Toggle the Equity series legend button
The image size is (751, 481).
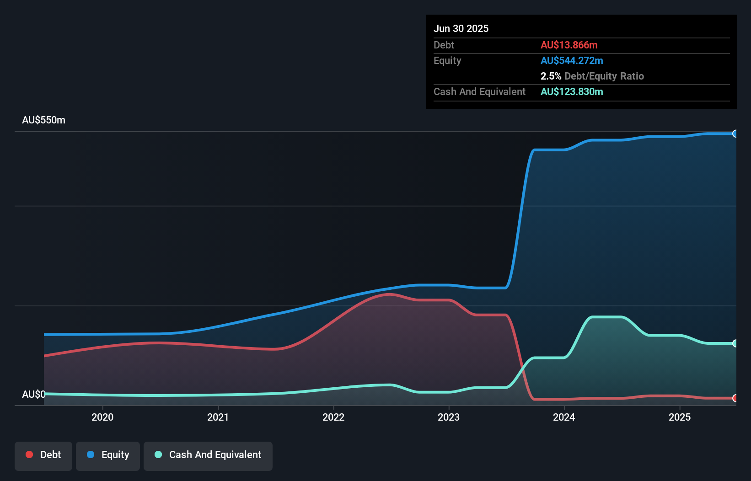108,456
